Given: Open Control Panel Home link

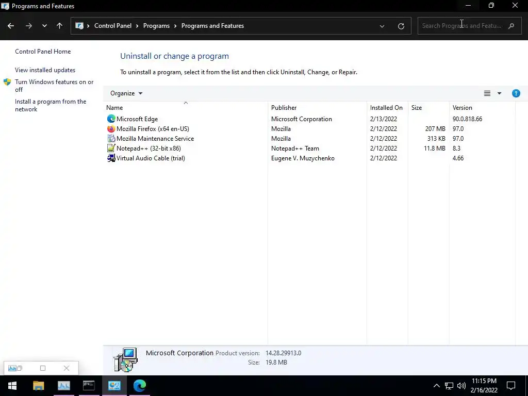Looking at the screenshot, I should (43, 51).
